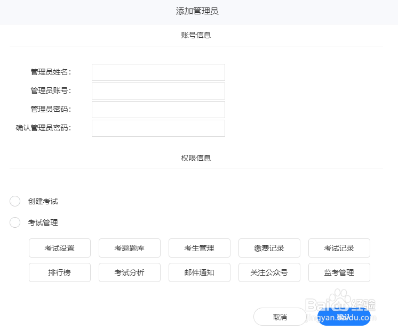The width and height of the screenshot is (398, 331).
Task: Click the 管理员密码 label
Action: (x=51, y=109)
